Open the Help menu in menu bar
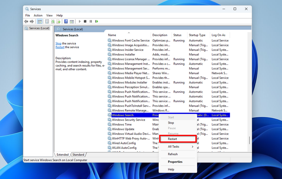Viewport: 282px width, 179px height. click(60, 15)
